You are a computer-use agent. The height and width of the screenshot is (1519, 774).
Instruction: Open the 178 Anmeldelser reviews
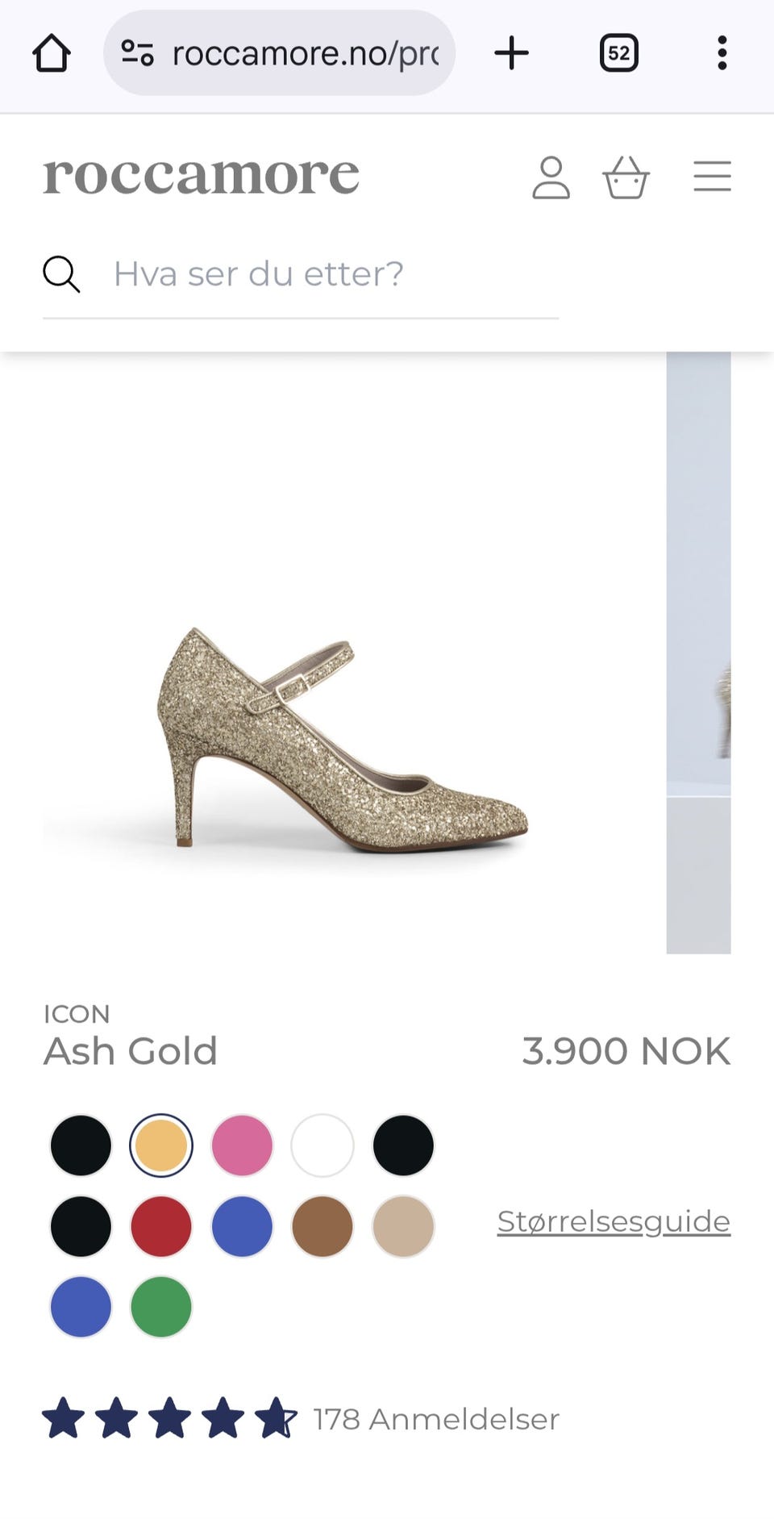pos(436,1419)
